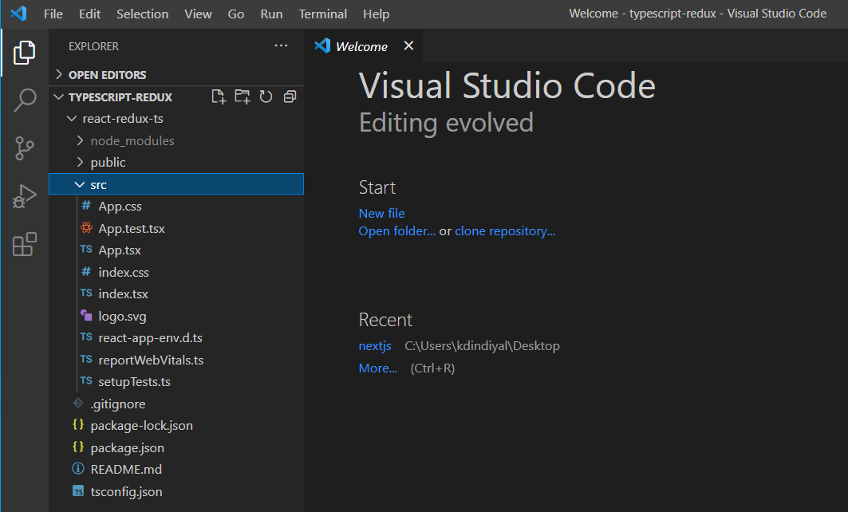
Task: Open the recent nextjs folder
Action: pos(375,346)
